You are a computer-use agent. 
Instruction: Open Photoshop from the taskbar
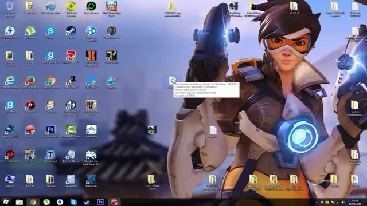coord(101,202)
